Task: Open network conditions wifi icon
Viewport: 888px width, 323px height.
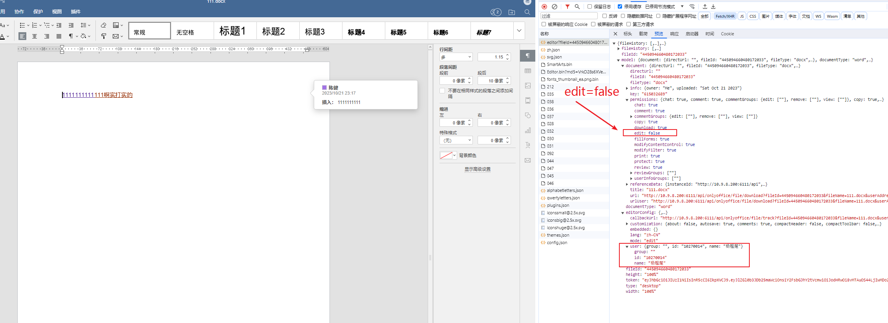Action: (692, 7)
